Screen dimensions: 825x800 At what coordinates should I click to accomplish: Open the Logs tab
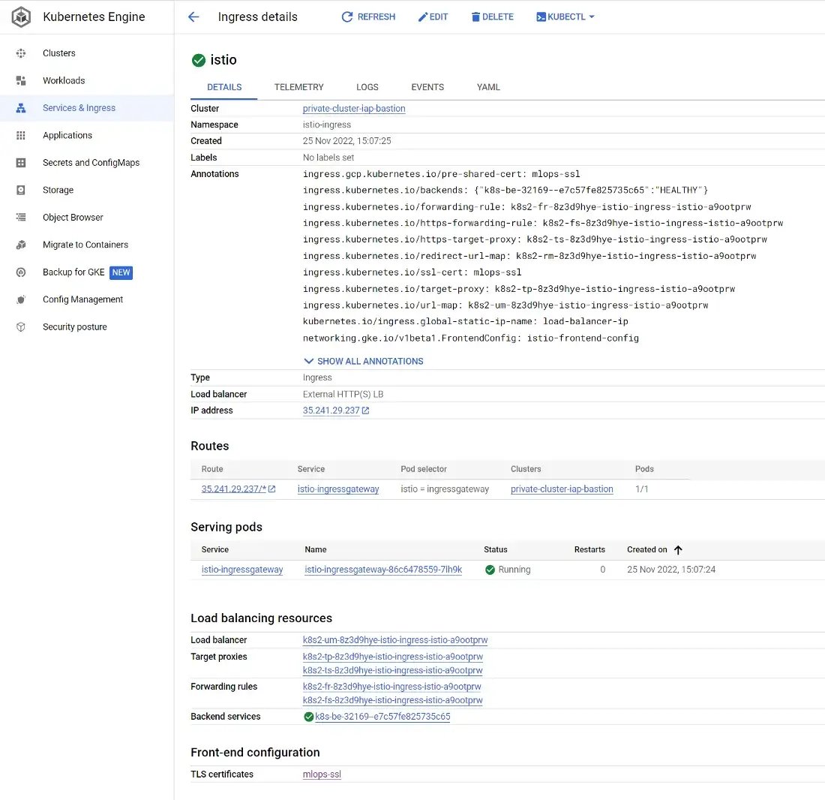point(367,87)
